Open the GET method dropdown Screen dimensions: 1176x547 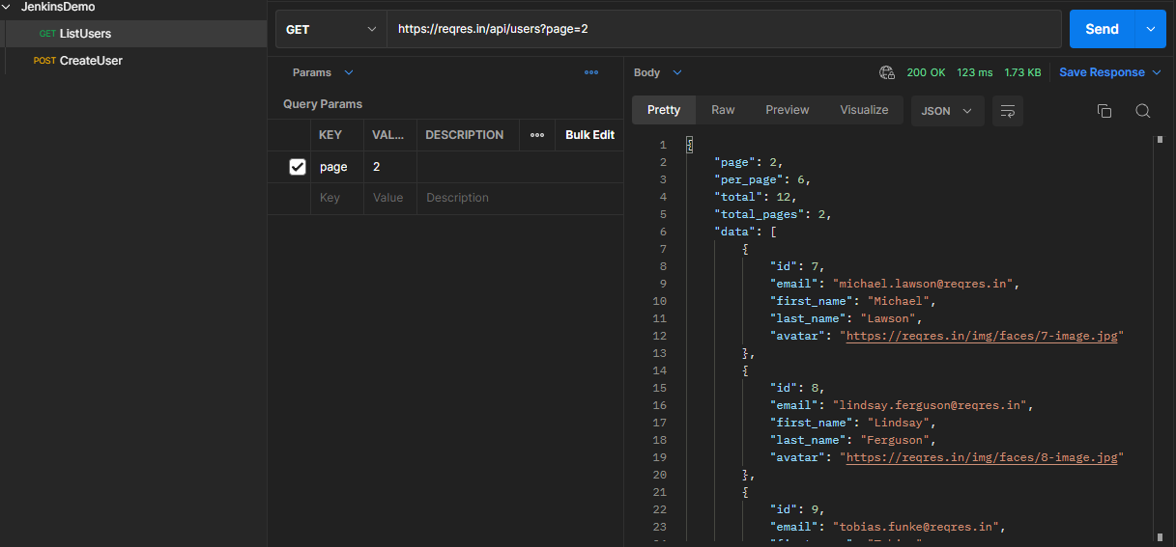pyautogui.click(x=330, y=29)
